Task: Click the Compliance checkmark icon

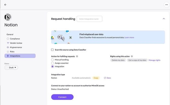Action: coord(8,39)
